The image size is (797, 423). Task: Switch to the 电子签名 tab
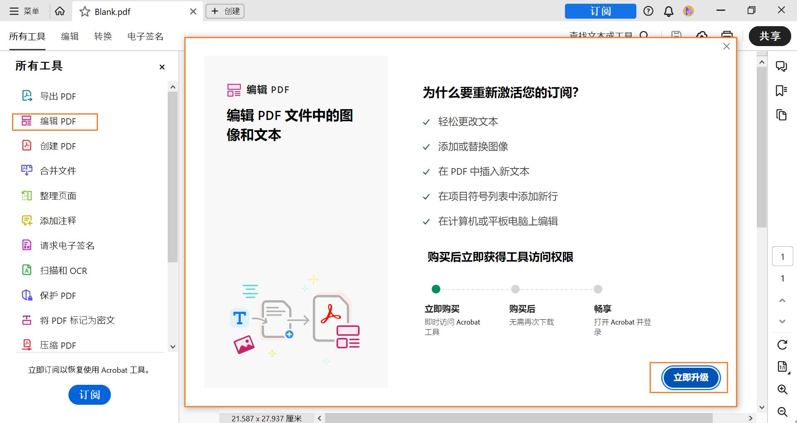coord(144,37)
